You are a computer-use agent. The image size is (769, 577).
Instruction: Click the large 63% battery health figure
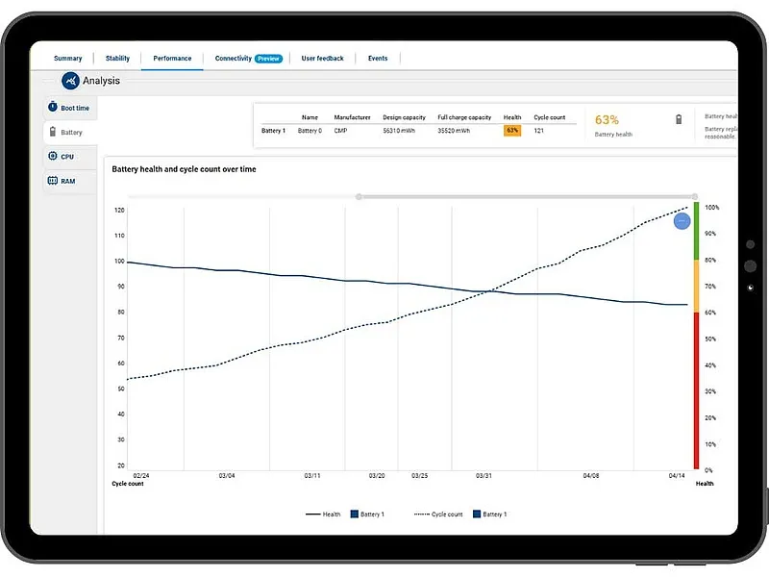607,119
